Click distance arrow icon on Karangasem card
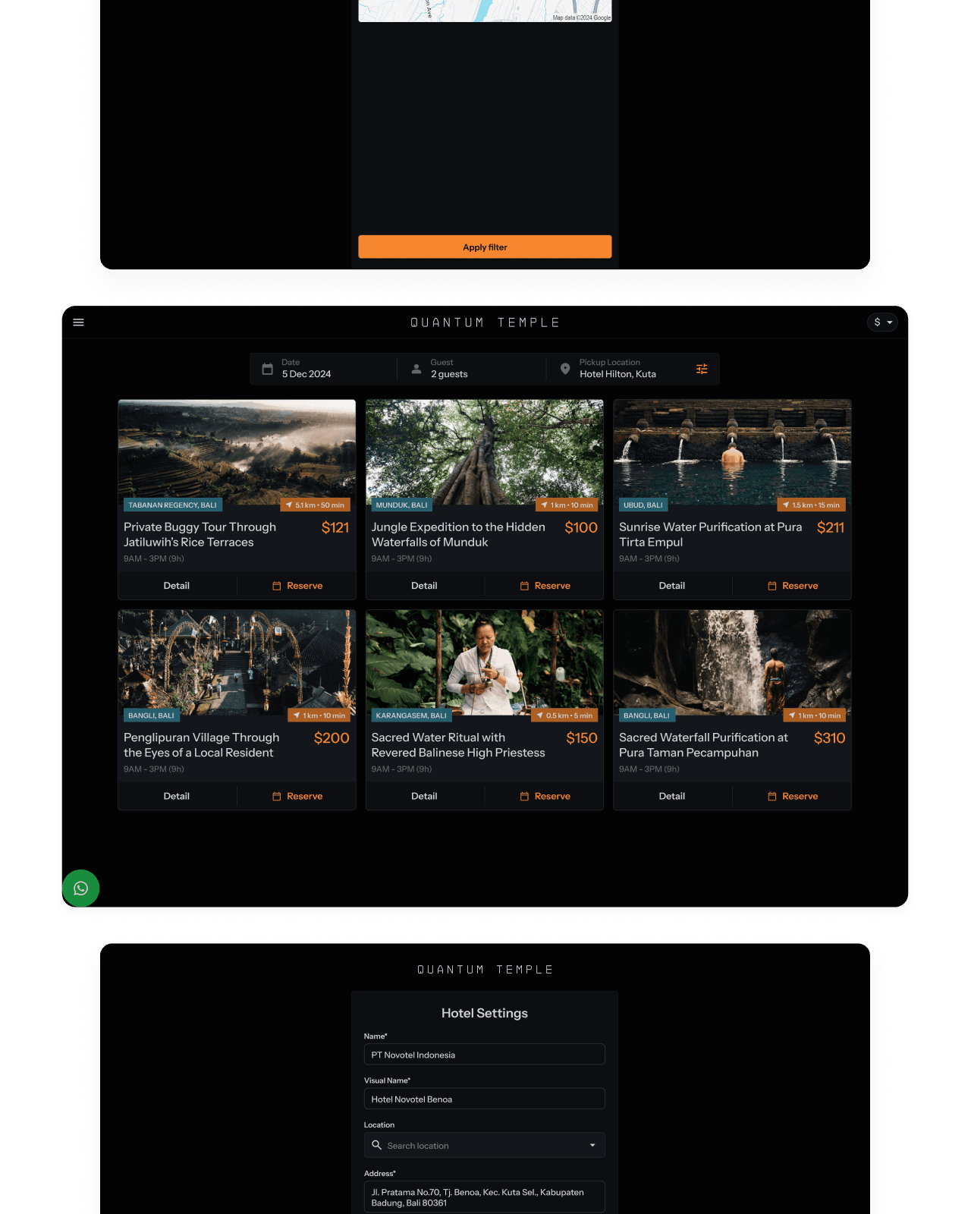Screen dimensions: 971x1214 [539, 716]
